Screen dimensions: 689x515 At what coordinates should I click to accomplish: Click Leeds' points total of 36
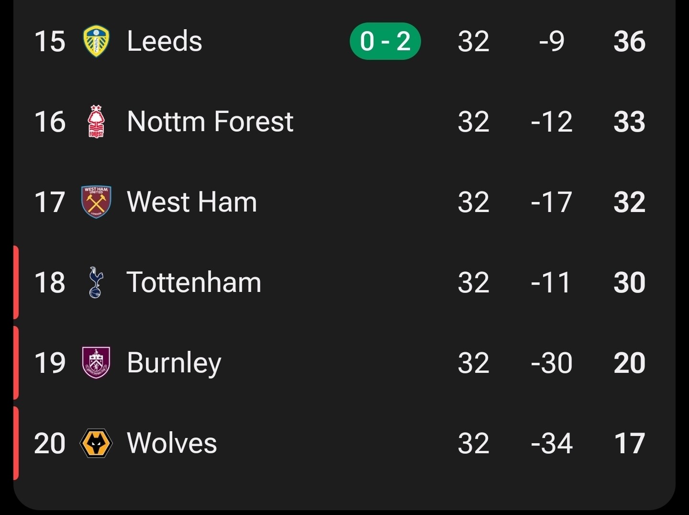click(629, 41)
